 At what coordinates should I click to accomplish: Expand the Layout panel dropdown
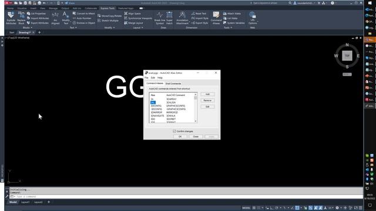(x=138, y=28)
